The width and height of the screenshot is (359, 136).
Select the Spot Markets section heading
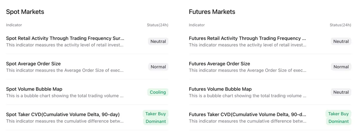[25, 12]
